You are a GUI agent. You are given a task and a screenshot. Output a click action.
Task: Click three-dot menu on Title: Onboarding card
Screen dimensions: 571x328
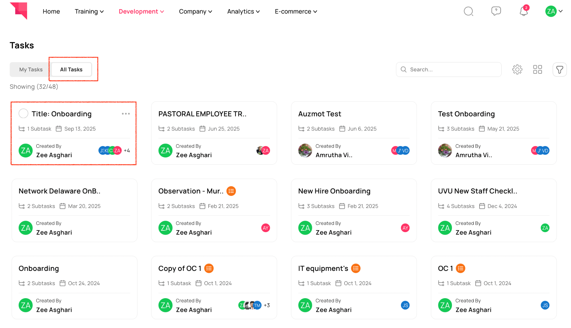pyautogui.click(x=126, y=114)
